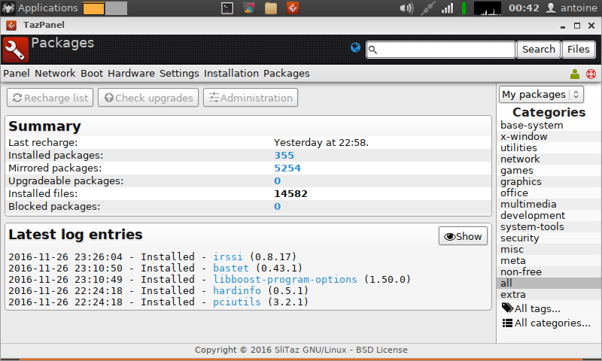Select the graphics category
Viewport: 602px width, 361px height.
(521, 181)
